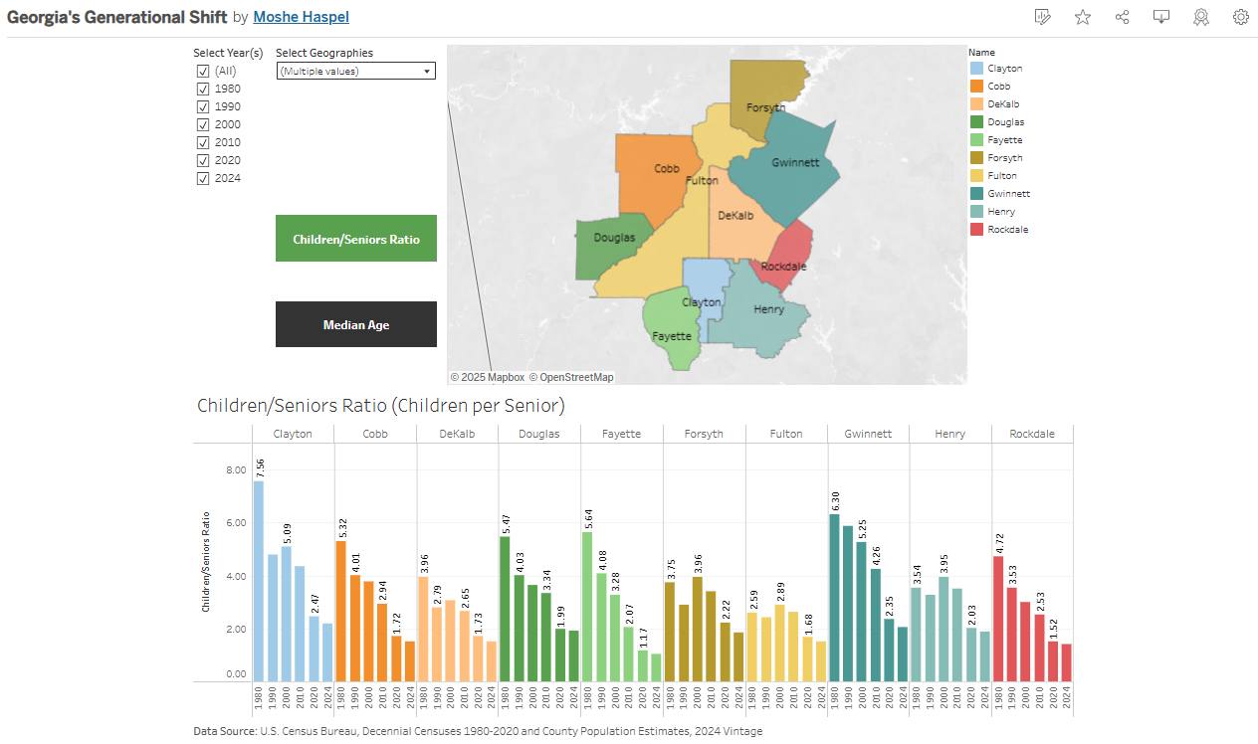This screenshot has height=744, width=1258.
Task: Uncheck the 1980 year checkbox
Action: point(203,90)
